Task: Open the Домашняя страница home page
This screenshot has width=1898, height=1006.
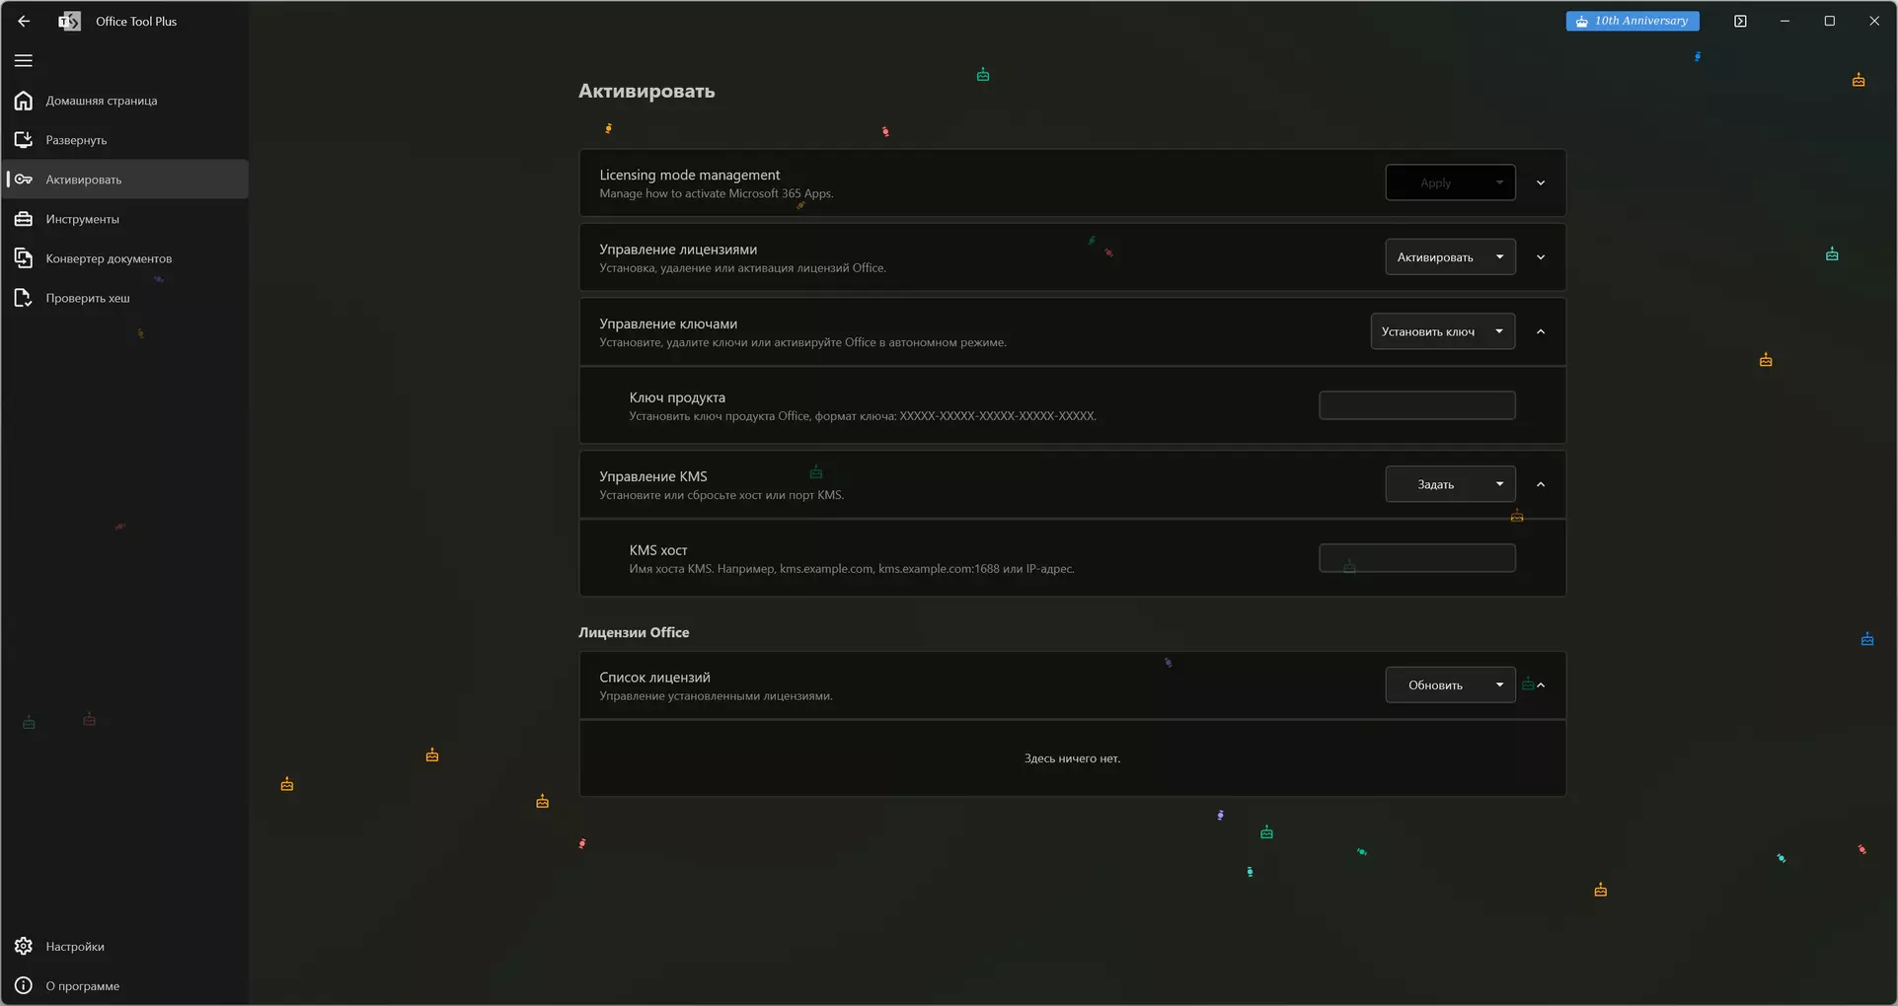Action: pyautogui.click(x=124, y=101)
